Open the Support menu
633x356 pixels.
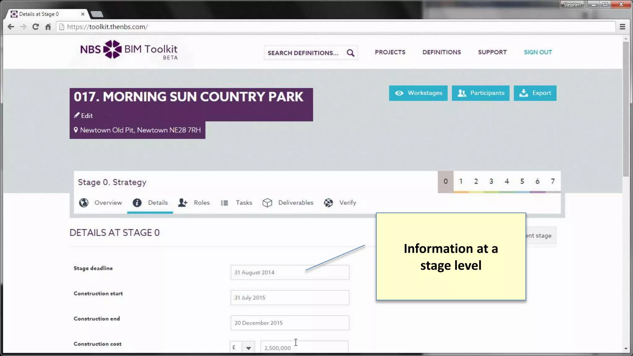[x=492, y=52]
